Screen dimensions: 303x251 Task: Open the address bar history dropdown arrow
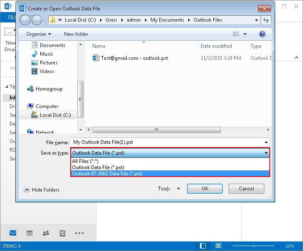click(256, 20)
